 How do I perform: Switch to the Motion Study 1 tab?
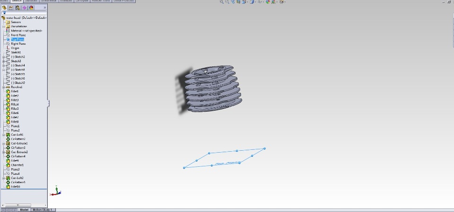click(x=43, y=210)
